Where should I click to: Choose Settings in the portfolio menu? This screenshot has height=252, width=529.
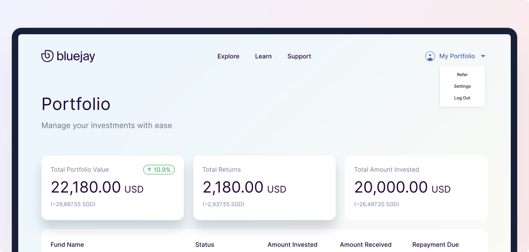(462, 86)
